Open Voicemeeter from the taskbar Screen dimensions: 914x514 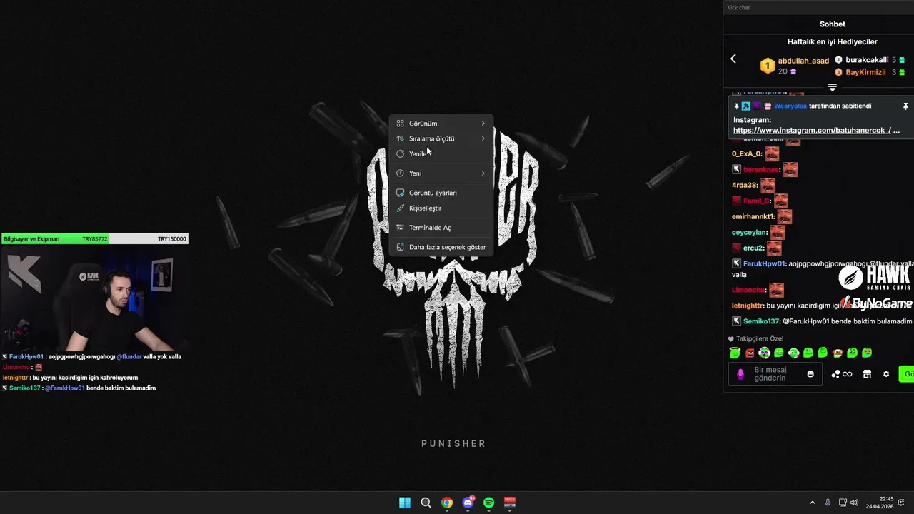coord(510,503)
